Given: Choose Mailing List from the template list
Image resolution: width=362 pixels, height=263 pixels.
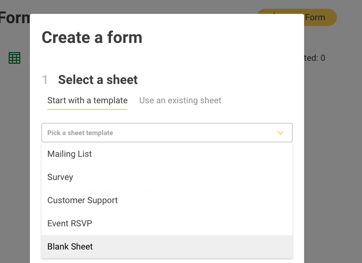Looking at the screenshot, I should [x=70, y=154].
